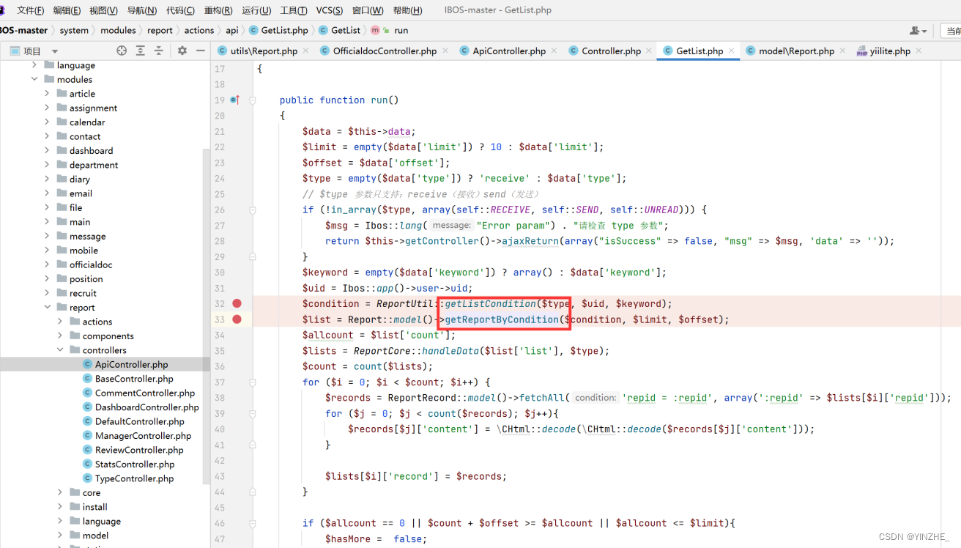961x548 pixels.
Task: Collapse the controllers folder
Action: [60, 350]
